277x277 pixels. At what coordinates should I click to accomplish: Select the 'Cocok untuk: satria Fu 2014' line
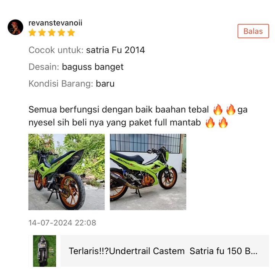point(87,50)
